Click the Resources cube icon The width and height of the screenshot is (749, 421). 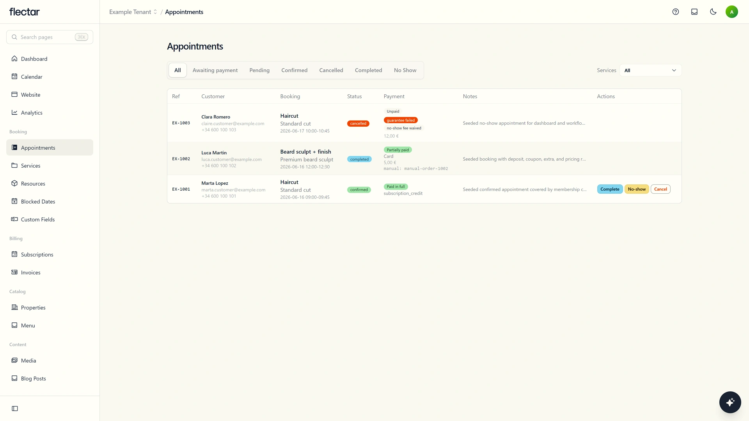point(14,183)
